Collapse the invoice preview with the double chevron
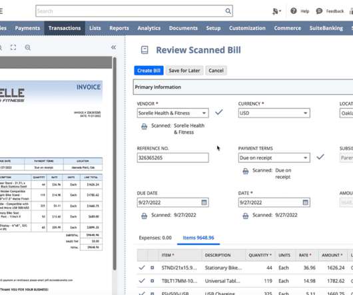The width and height of the screenshot is (353, 295). [x=113, y=47]
